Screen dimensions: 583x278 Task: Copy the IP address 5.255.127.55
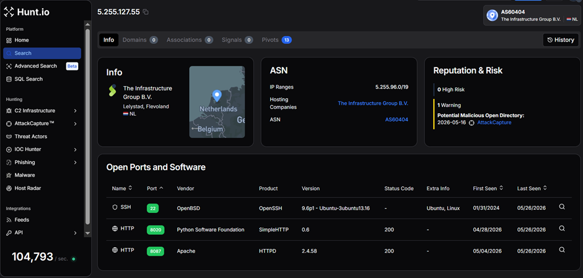point(146,12)
